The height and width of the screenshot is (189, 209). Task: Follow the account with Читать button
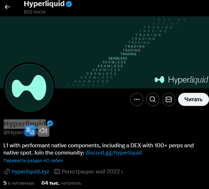[x=193, y=99]
